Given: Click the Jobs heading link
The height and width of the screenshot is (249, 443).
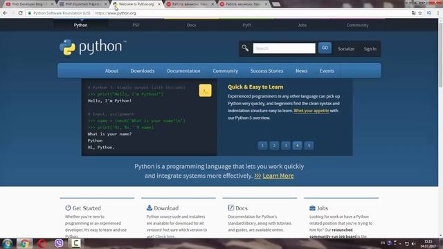Looking at the screenshot, I should point(323,208).
